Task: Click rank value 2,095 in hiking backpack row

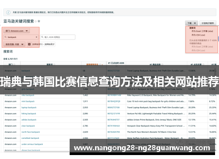Action: point(85,114)
